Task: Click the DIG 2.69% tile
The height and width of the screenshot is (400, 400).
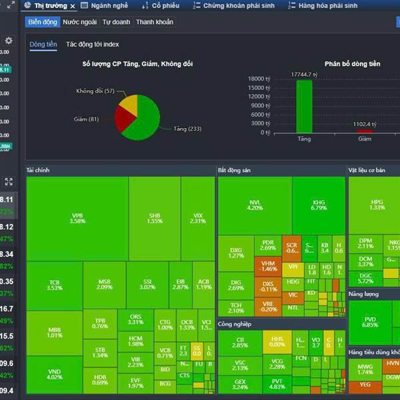Action: pos(236,285)
